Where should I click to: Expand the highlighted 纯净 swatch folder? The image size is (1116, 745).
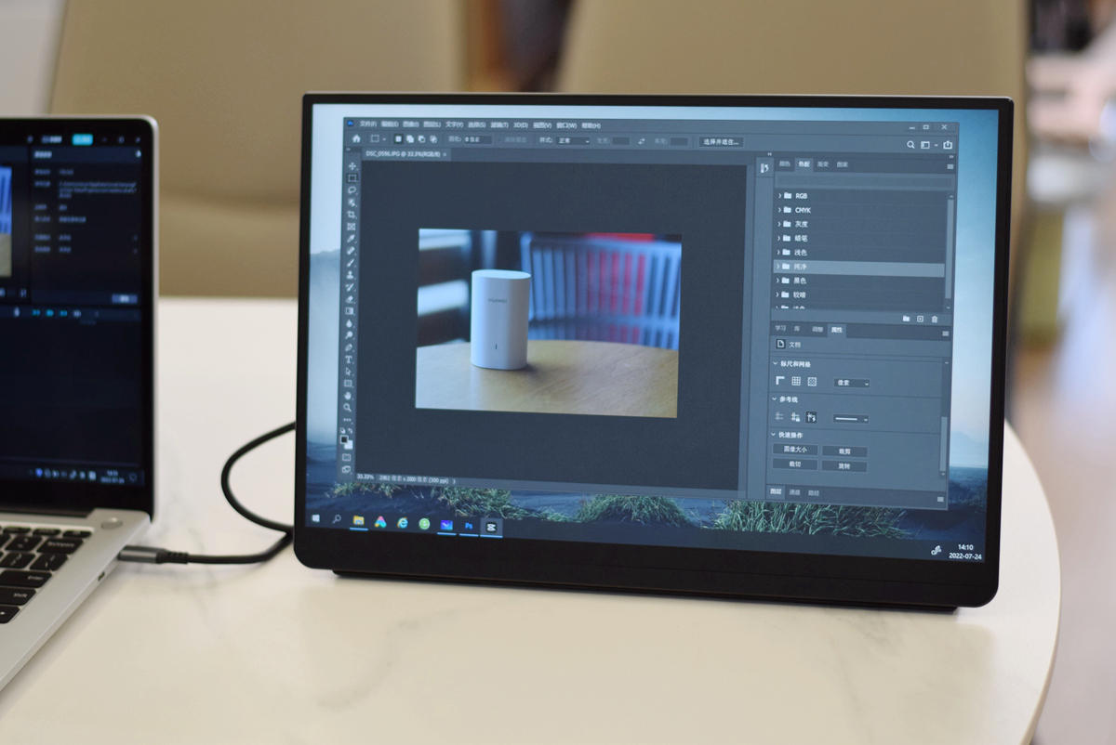(779, 267)
